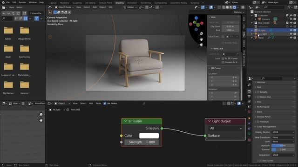The height and width of the screenshot is (167, 298).
Task: Hide fill_light with its eye icon
Action: 291,30
